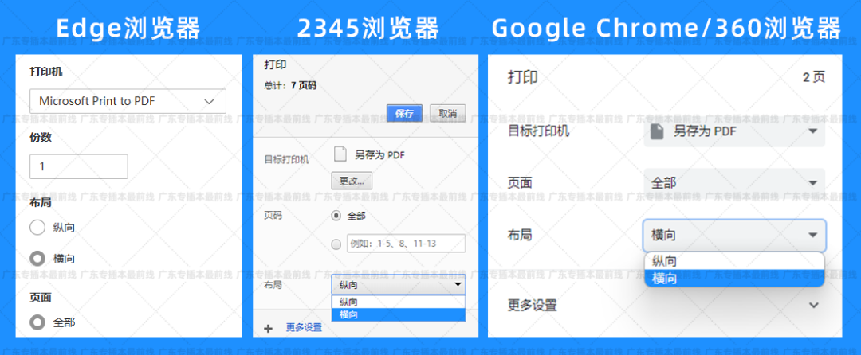Open the Microsoft Print to PDF printer dropdown
Viewport: 861px width, 355px height.
click(x=128, y=101)
